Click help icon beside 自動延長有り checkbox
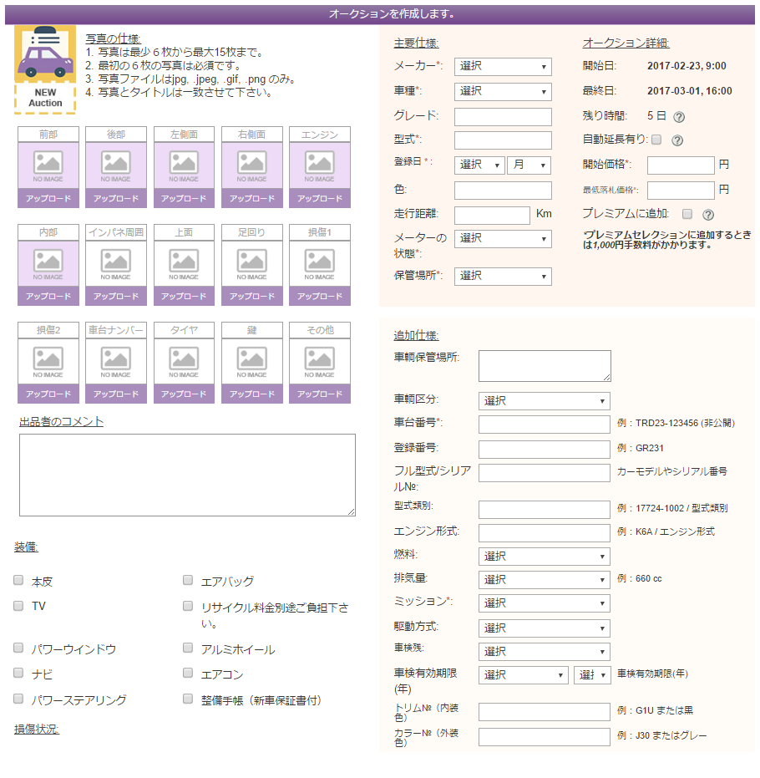Screen dimensions: 760x778 [x=677, y=140]
